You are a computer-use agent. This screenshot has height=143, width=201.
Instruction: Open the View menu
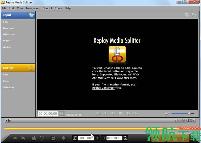pos(20,8)
